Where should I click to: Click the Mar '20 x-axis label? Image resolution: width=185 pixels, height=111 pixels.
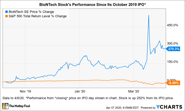[x=133, y=91]
